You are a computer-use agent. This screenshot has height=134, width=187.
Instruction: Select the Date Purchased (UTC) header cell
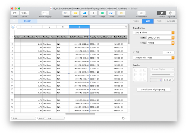coord(79,37)
